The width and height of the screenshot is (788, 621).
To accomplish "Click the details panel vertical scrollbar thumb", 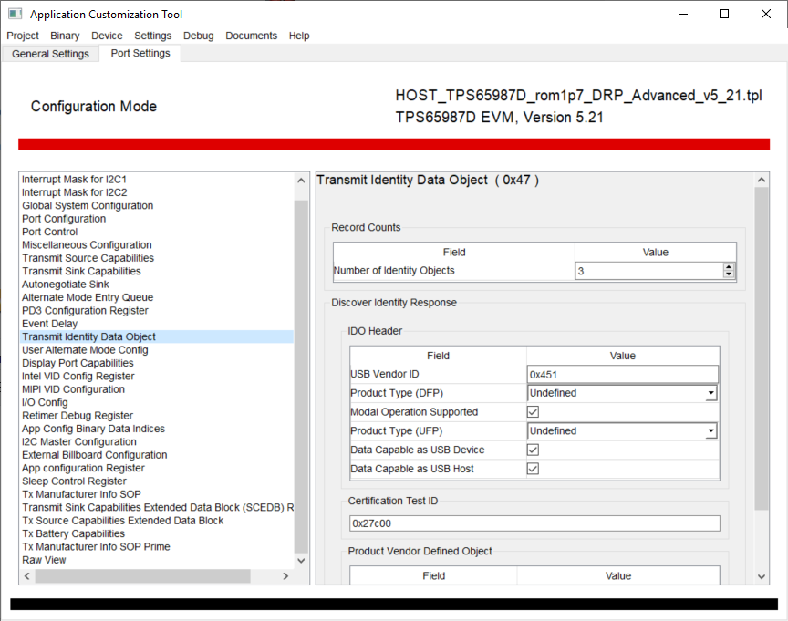I will [762, 348].
